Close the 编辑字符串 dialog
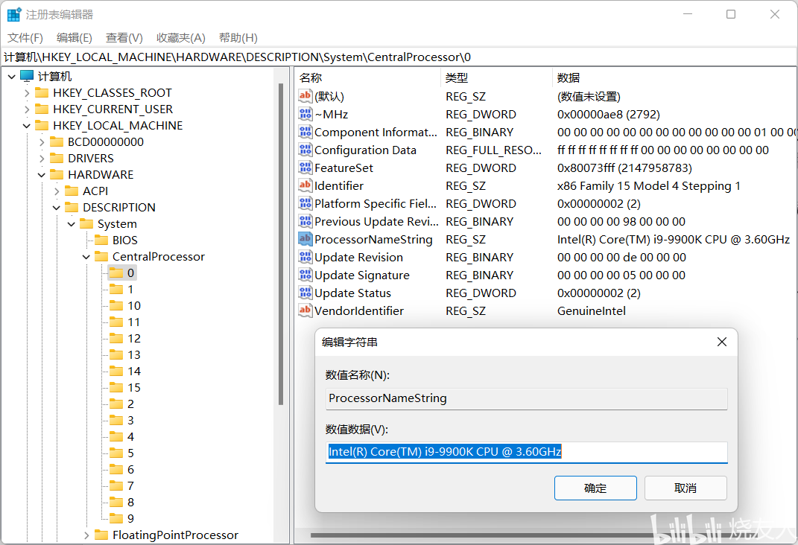The image size is (798, 545). click(722, 342)
